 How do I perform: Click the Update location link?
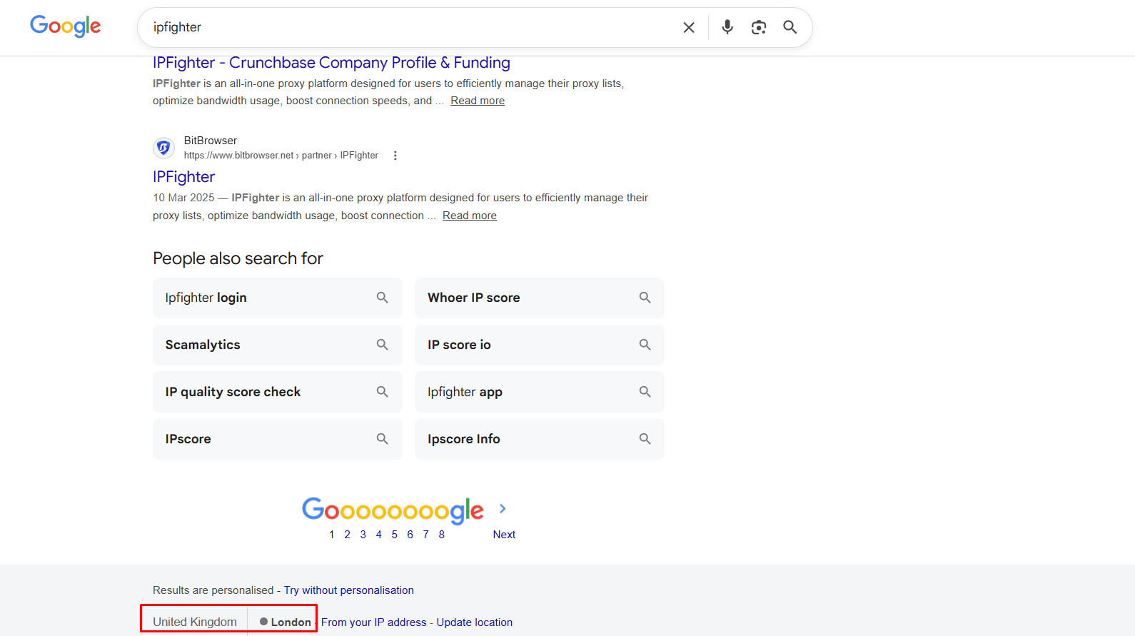[x=475, y=622]
